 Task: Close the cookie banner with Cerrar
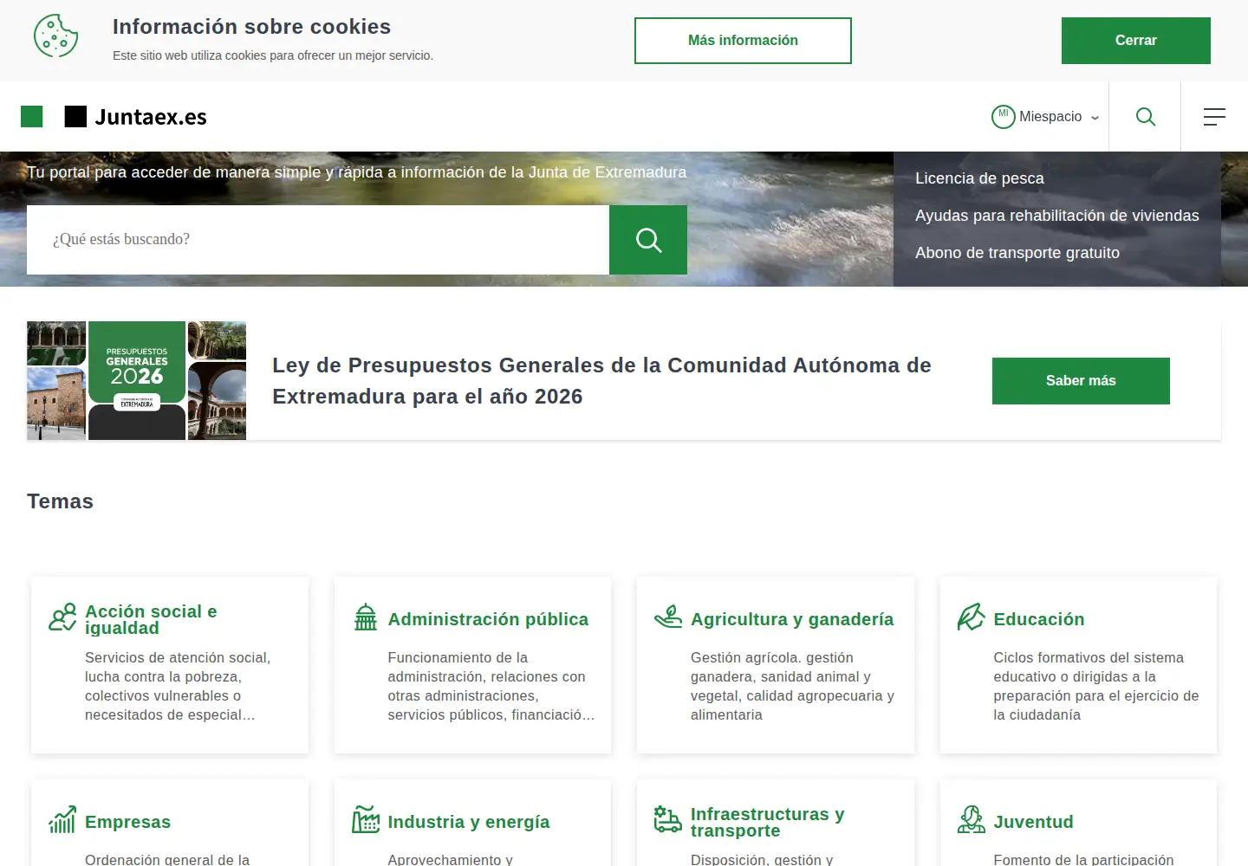(1135, 41)
